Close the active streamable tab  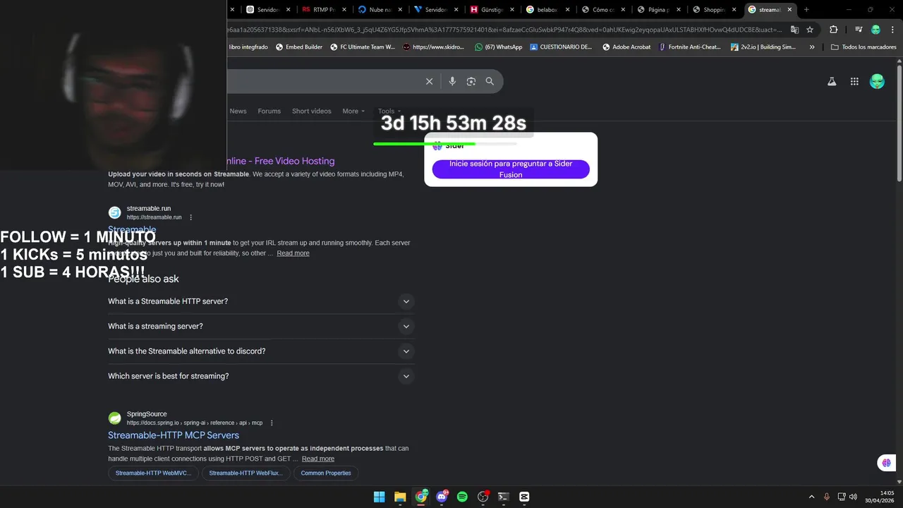coord(789,10)
